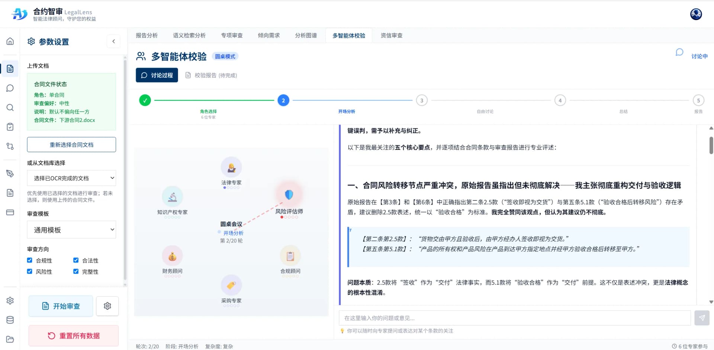
Task: Open the pen drafting sidebar icon
Action: tap(10, 174)
